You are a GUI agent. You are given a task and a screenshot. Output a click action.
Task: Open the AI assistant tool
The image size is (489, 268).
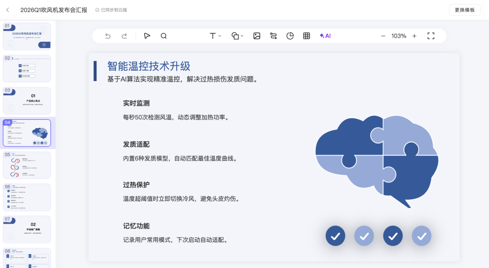[325, 36]
